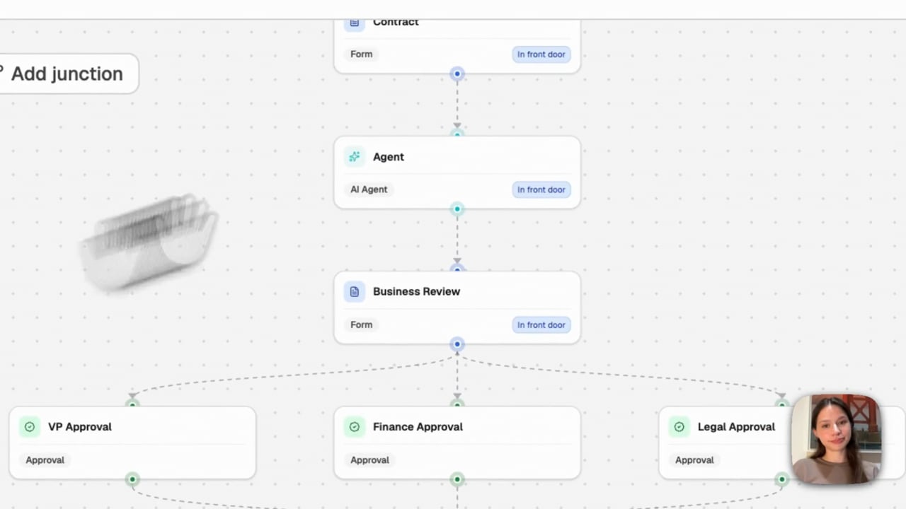Click the Finance Approval bottom connector dot
The width and height of the screenshot is (906, 509).
click(457, 479)
